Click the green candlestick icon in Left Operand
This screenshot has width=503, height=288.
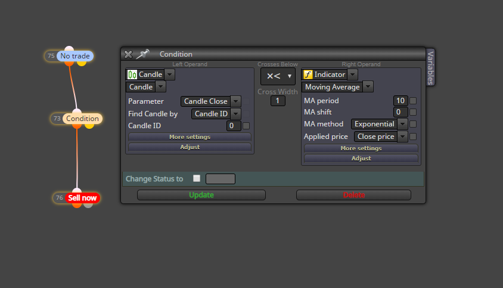coord(132,75)
